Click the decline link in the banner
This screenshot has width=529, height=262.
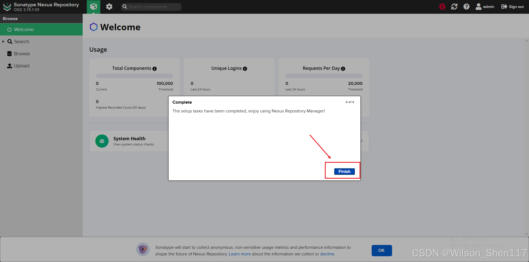coord(327,254)
